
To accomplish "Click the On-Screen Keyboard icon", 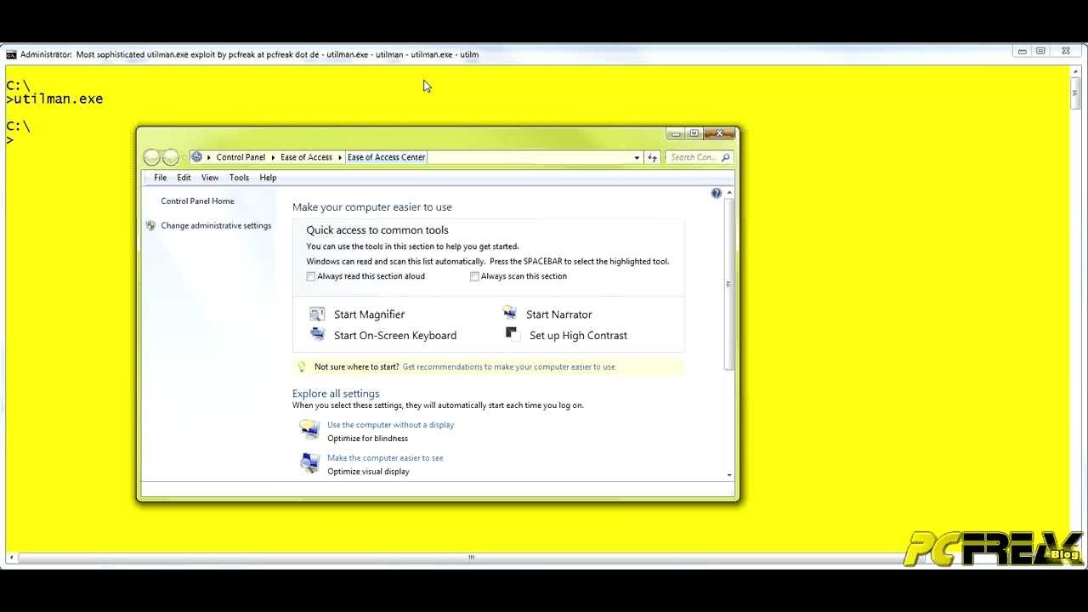I will pos(317,334).
